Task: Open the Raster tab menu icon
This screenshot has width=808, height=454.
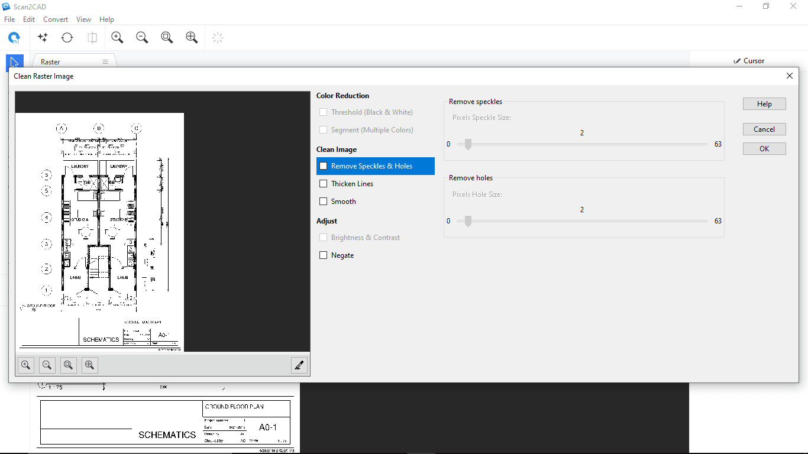Action: click(x=105, y=61)
